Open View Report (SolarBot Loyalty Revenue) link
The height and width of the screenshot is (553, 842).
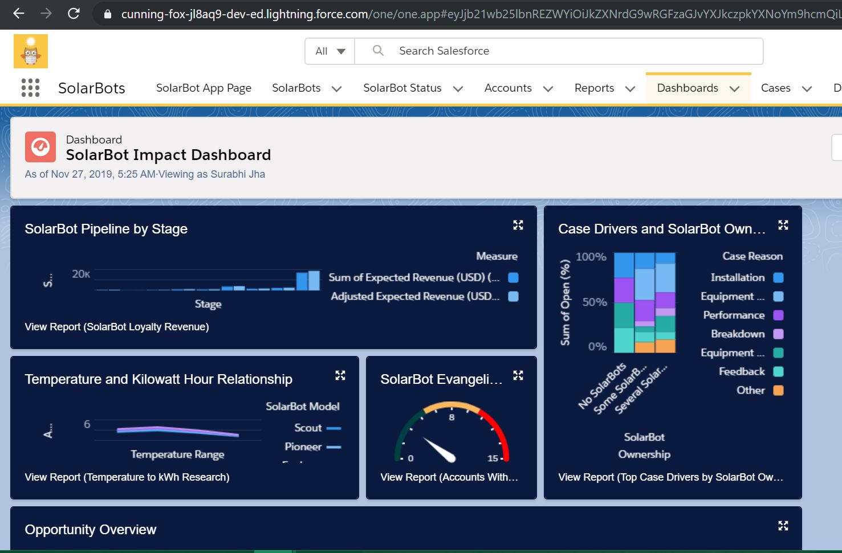click(x=117, y=327)
